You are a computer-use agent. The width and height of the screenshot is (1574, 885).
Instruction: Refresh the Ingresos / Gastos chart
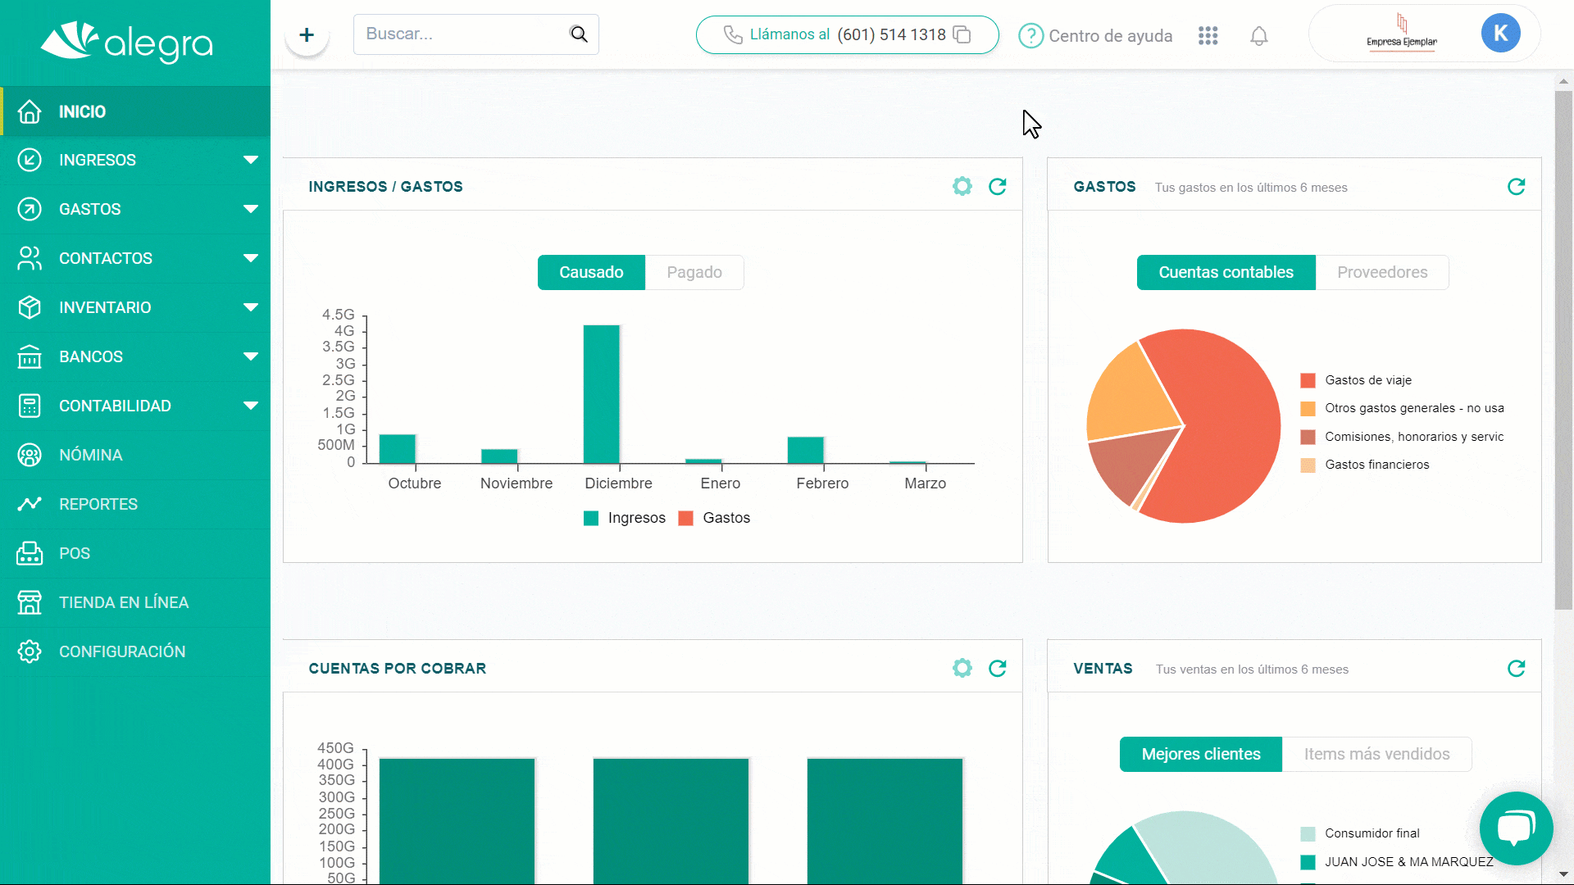pyautogui.click(x=998, y=187)
